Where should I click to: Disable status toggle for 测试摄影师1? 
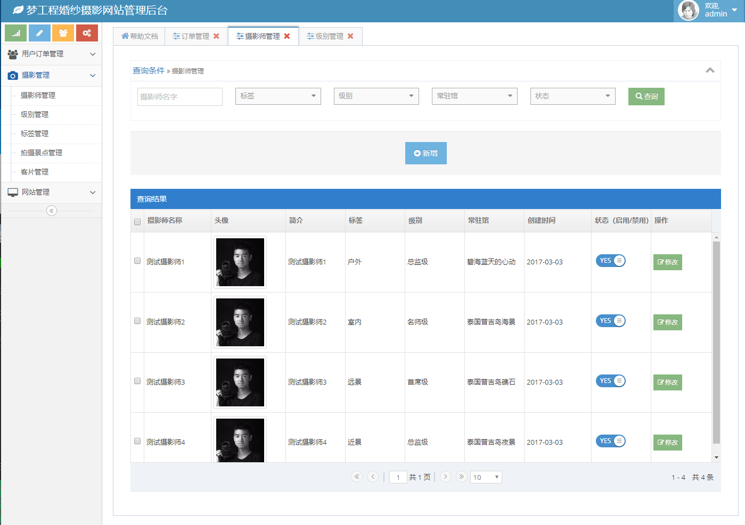pos(610,261)
